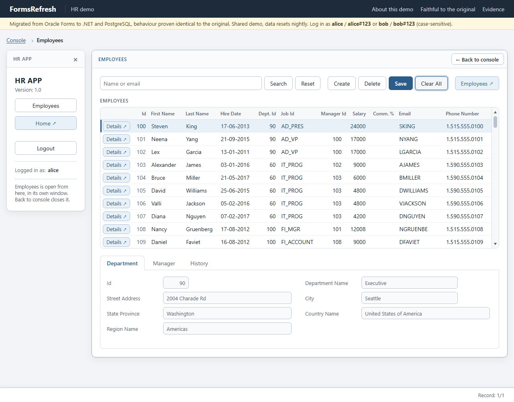The width and height of the screenshot is (514, 402).
Task: Open Home from the sidebar
Action: click(46, 123)
